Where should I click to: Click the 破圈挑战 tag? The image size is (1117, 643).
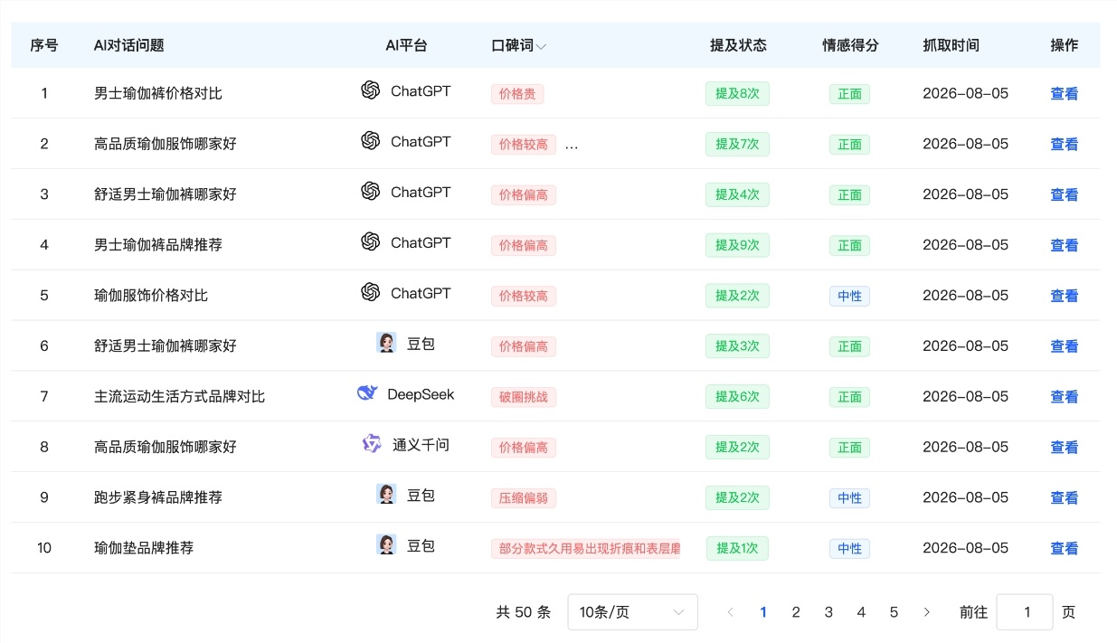tap(524, 397)
